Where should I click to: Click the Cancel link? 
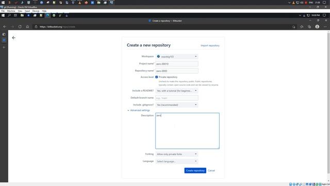click(211, 171)
